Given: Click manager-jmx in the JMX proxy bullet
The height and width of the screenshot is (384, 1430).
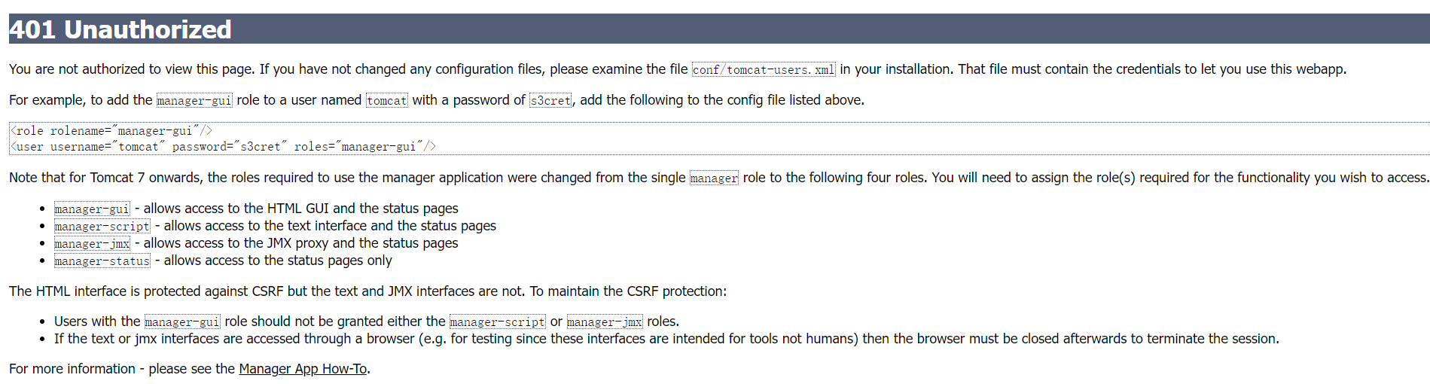Looking at the screenshot, I should 92,244.
